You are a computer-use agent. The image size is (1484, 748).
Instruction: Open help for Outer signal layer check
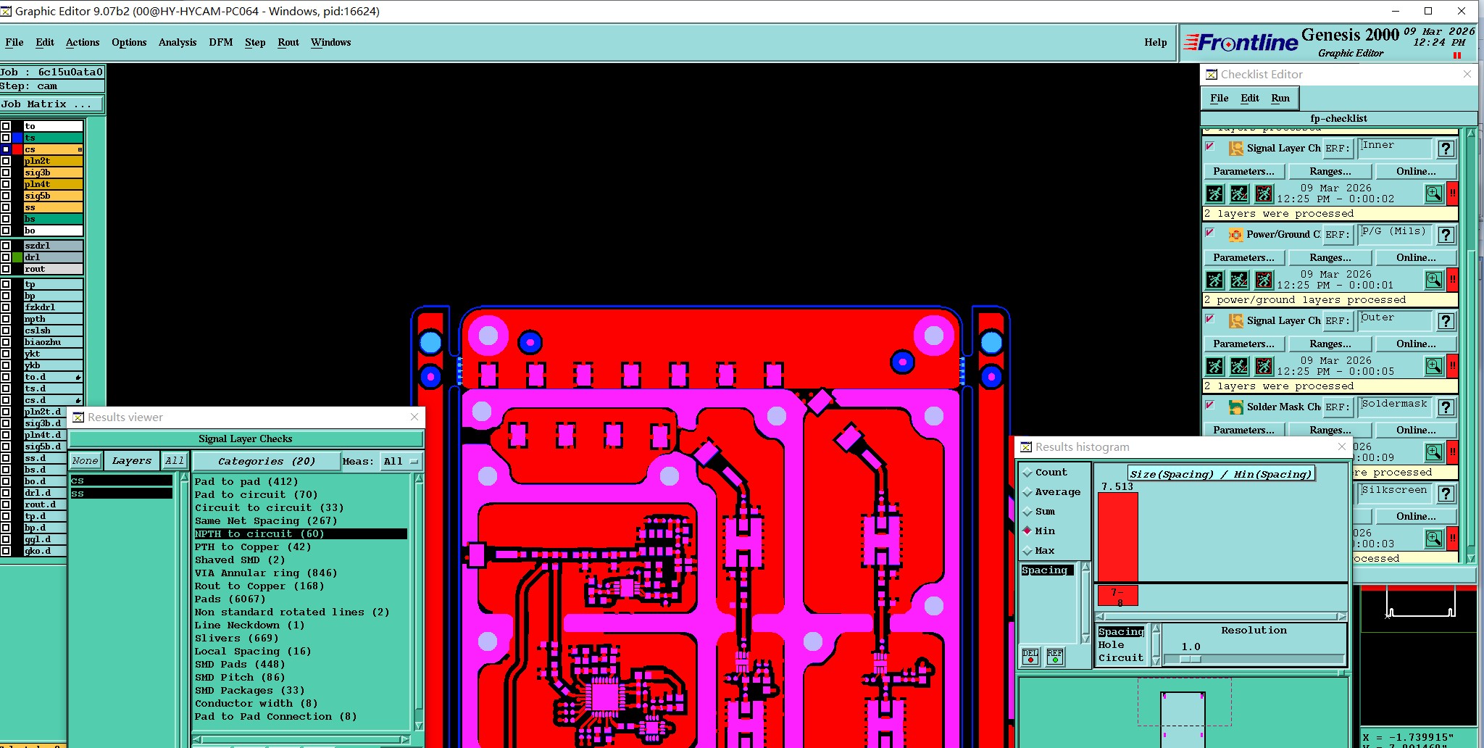tap(1446, 321)
